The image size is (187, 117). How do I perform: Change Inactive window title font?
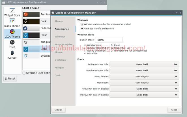click(x=145, y=71)
